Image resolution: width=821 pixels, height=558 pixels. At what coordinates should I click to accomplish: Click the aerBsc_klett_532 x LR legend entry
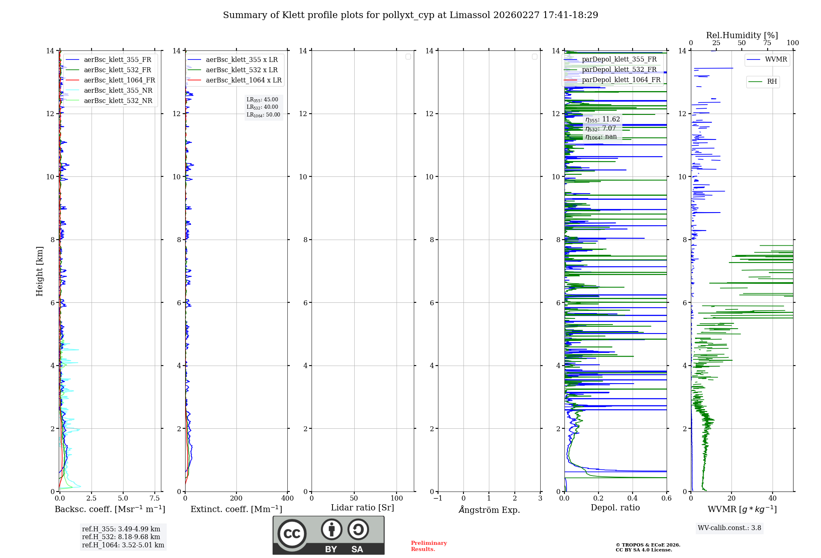click(241, 70)
